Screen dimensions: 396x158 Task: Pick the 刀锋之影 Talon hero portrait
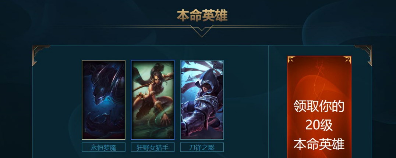202,100
